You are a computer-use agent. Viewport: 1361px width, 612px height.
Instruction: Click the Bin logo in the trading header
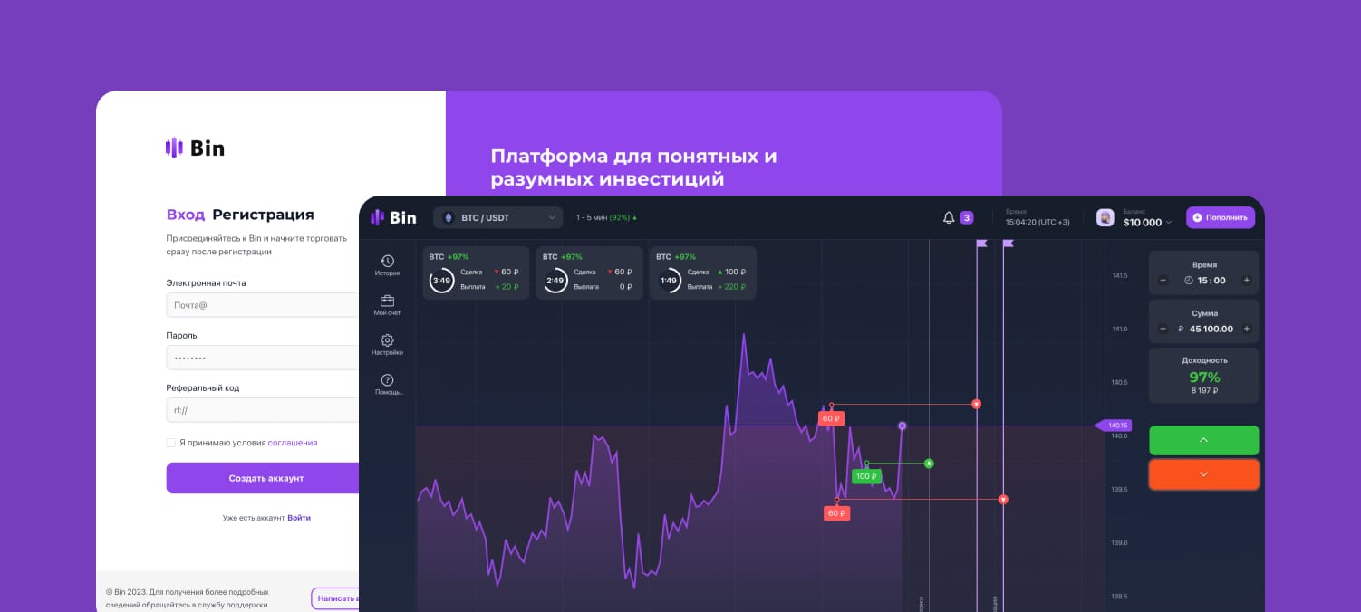(x=393, y=217)
